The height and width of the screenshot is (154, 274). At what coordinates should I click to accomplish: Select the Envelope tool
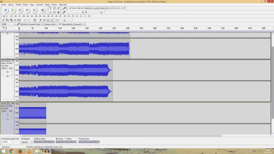(x=54, y=8)
